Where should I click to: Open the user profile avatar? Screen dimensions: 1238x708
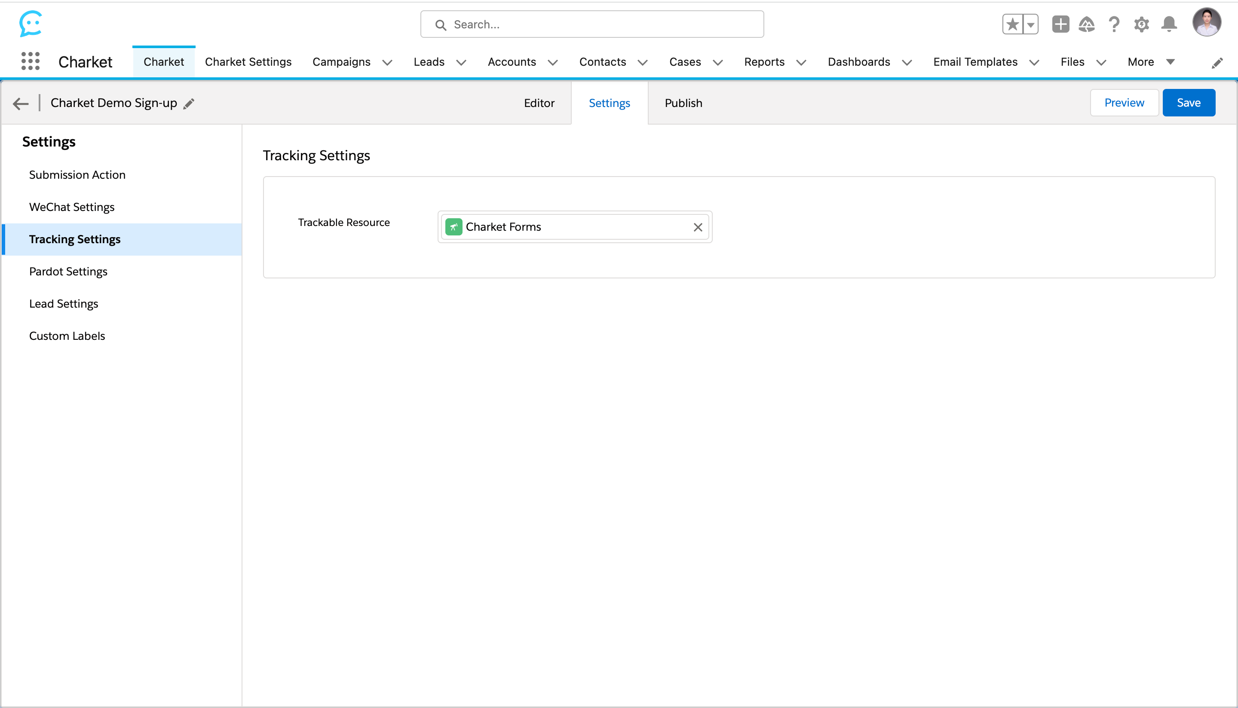pos(1207,22)
